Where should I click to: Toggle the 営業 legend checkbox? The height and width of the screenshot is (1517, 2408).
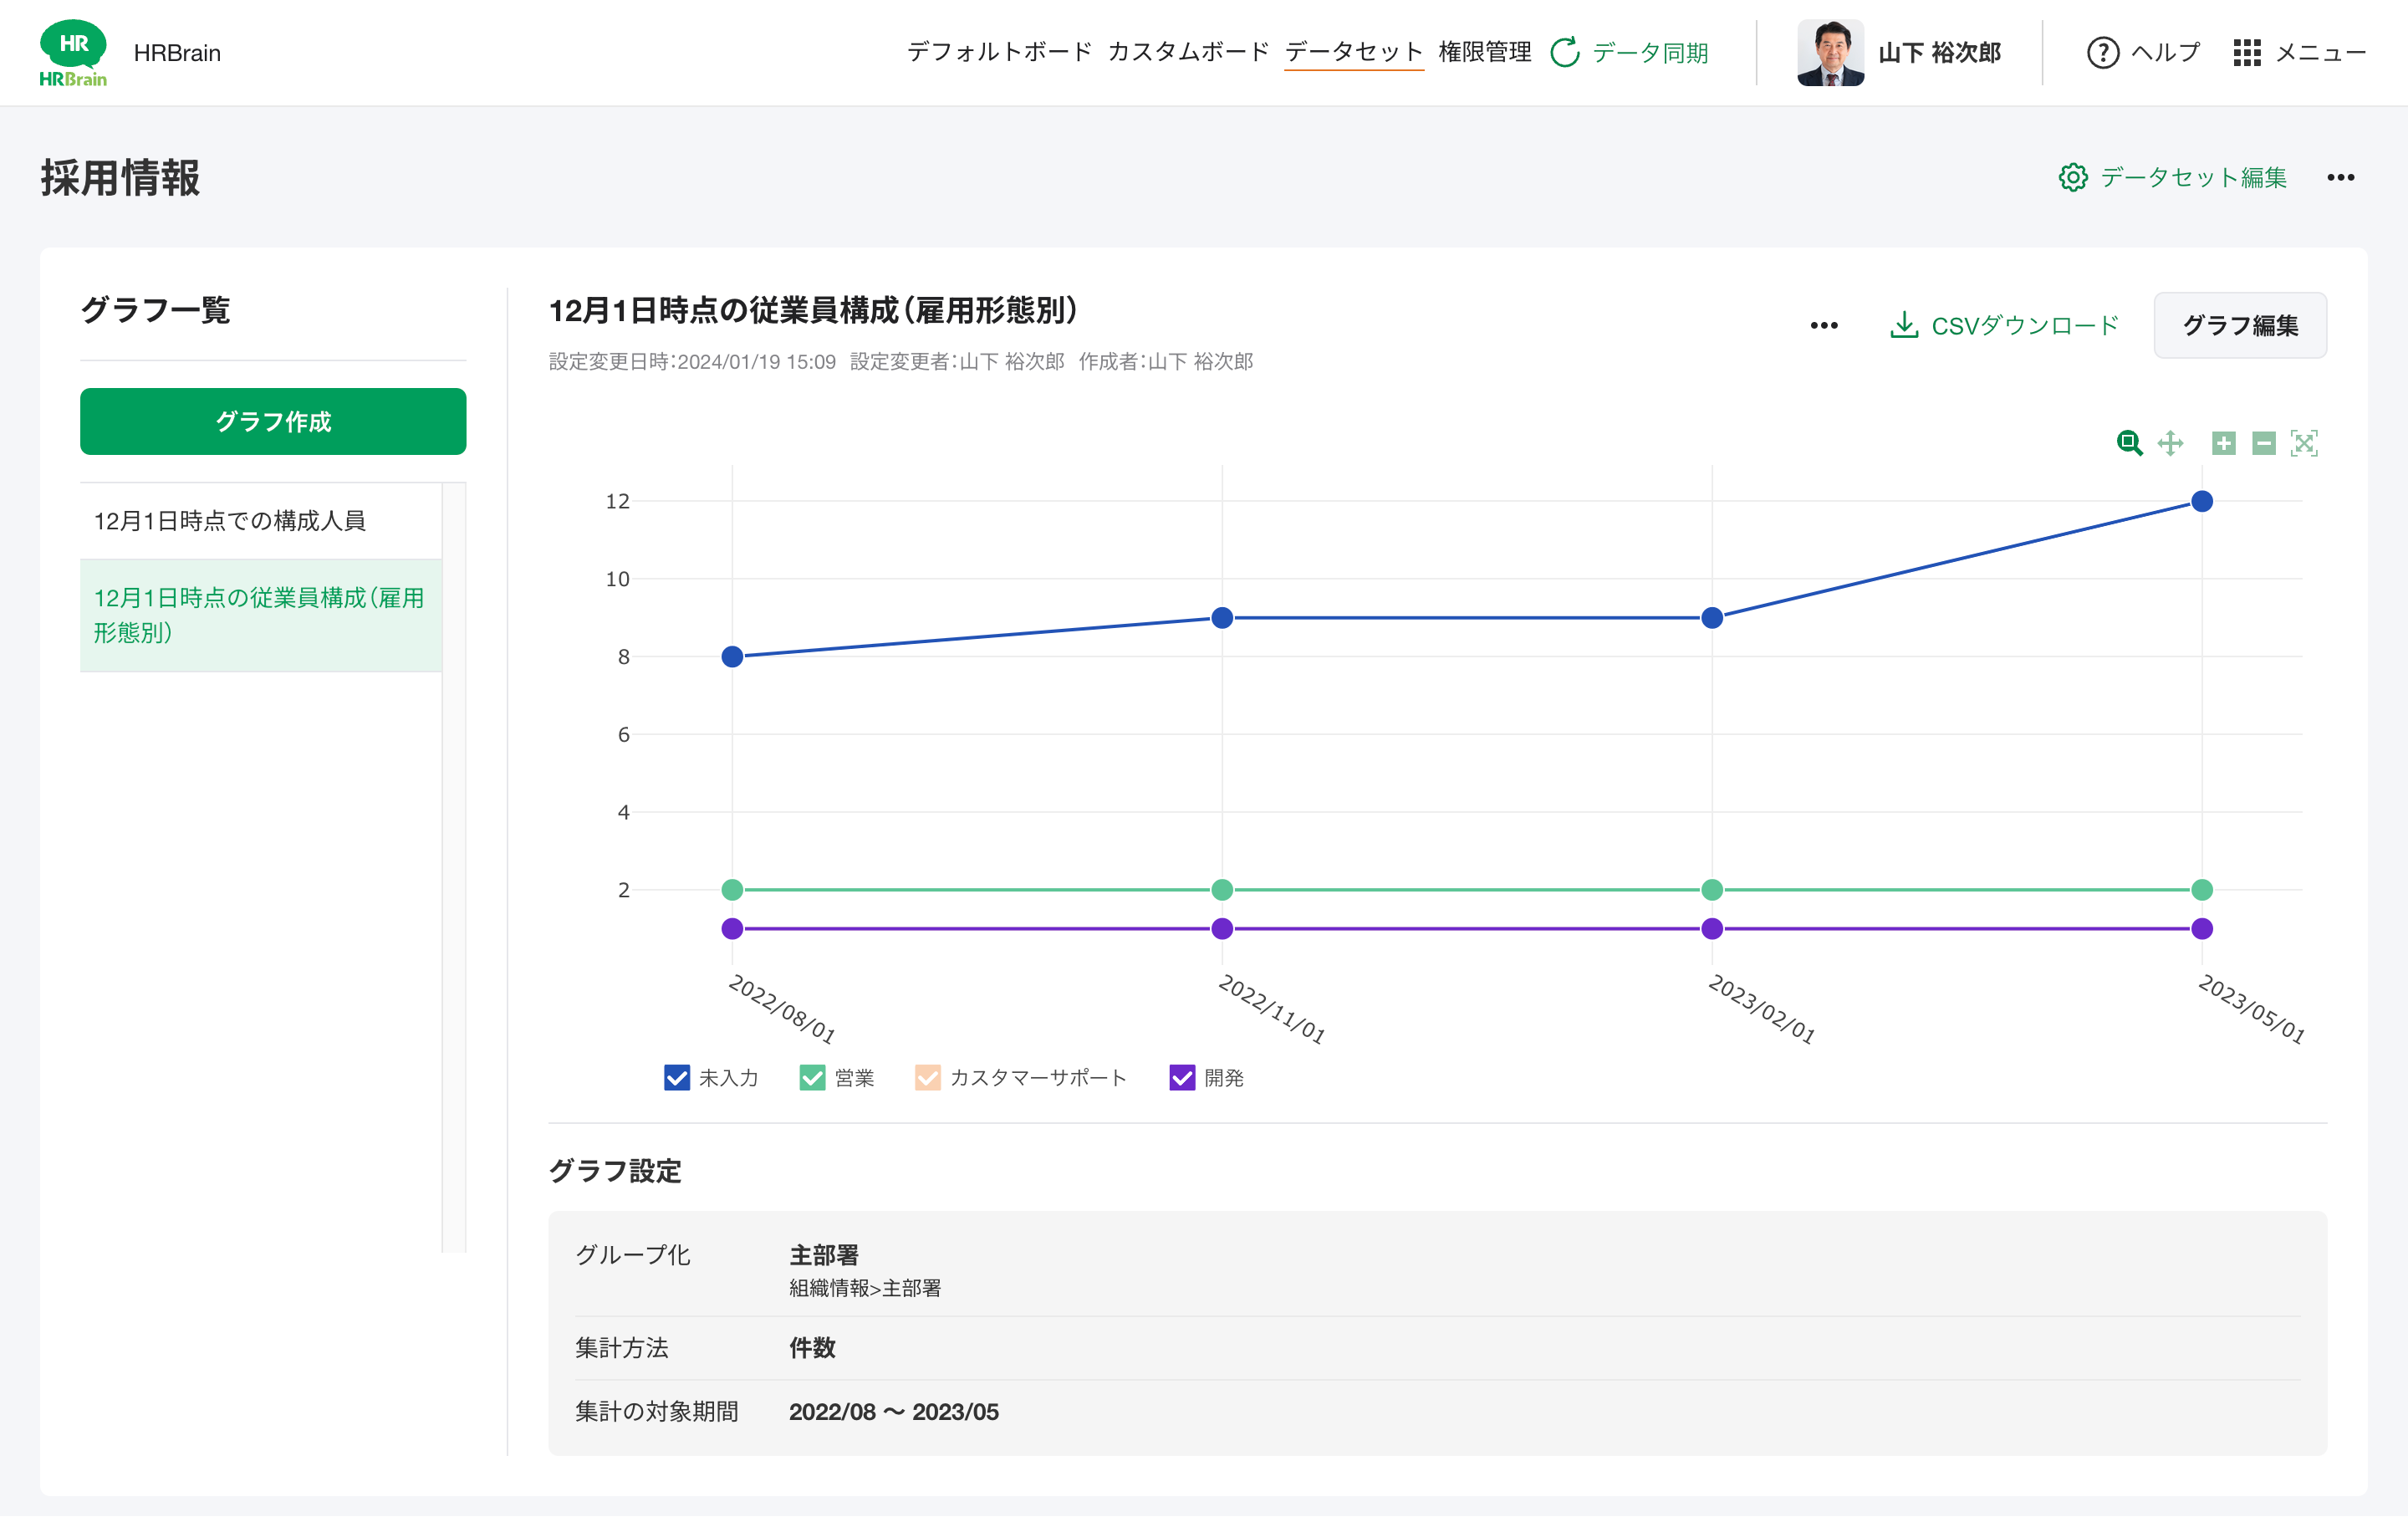[812, 1077]
